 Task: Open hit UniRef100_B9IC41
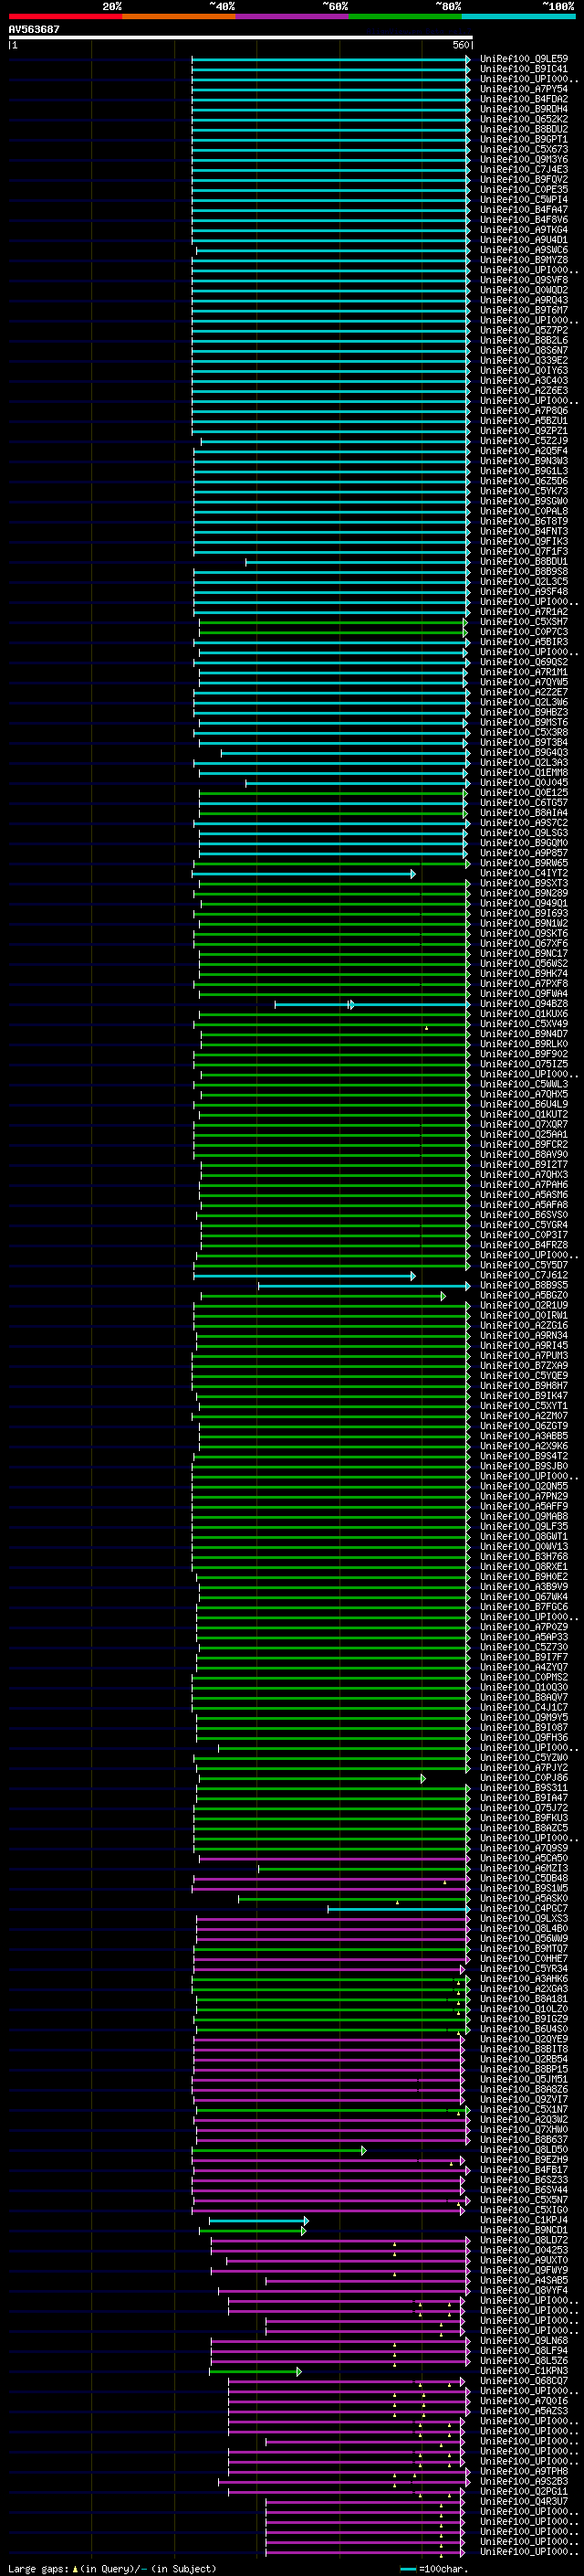[524, 69]
